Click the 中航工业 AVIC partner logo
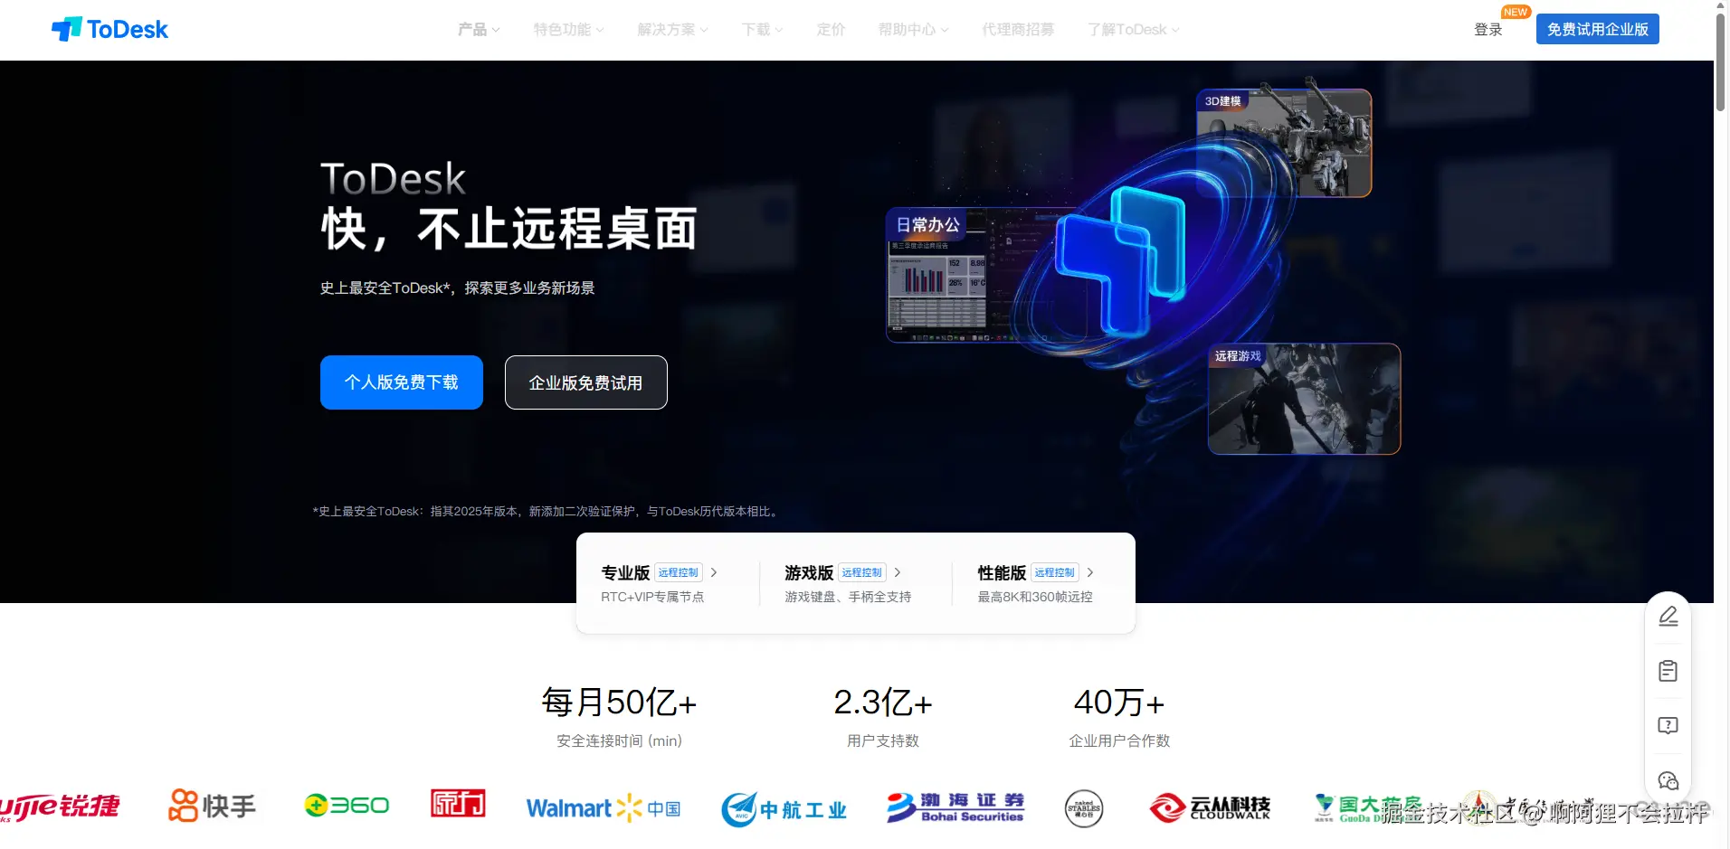The height and width of the screenshot is (849, 1730). coord(784,809)
